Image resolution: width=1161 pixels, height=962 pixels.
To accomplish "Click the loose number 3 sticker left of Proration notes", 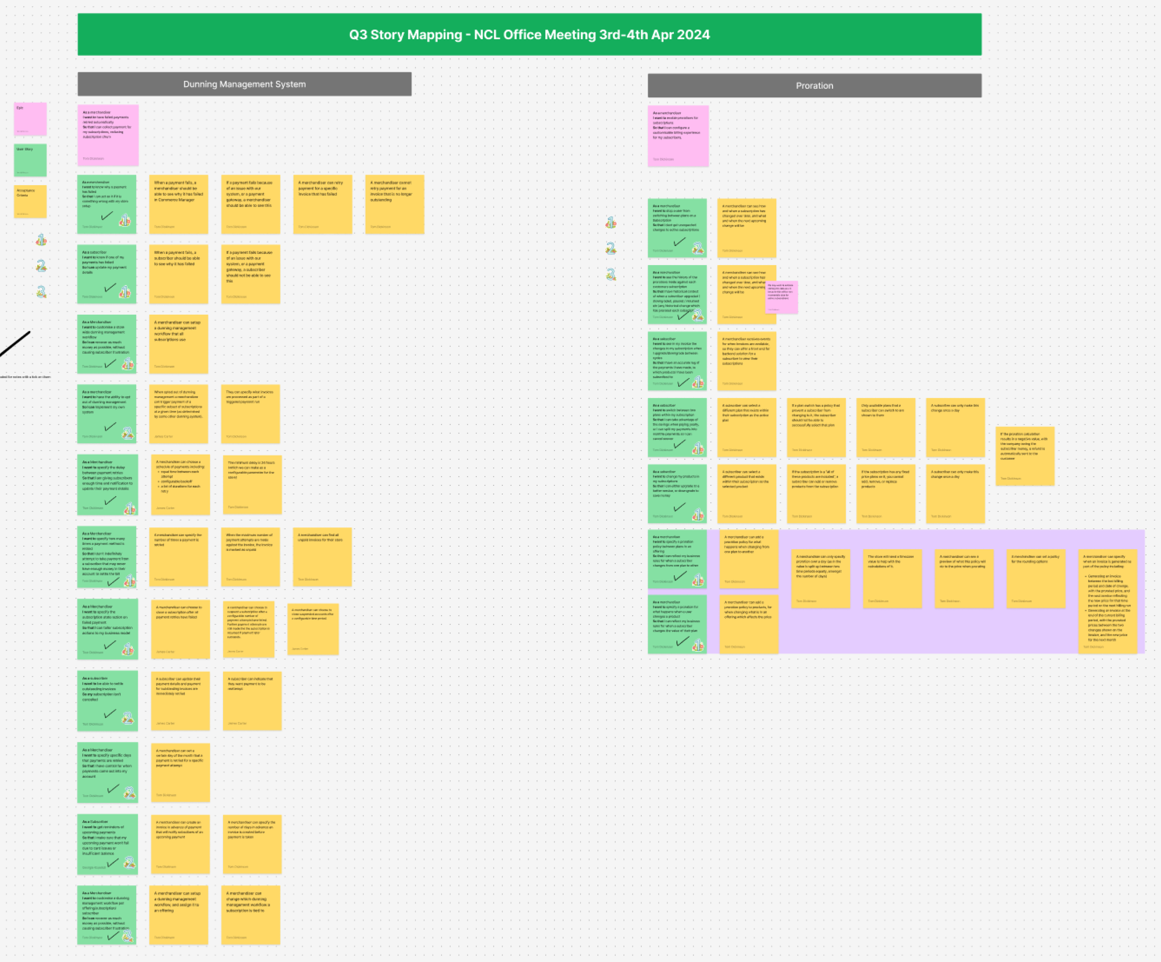I will pos(610,274).
